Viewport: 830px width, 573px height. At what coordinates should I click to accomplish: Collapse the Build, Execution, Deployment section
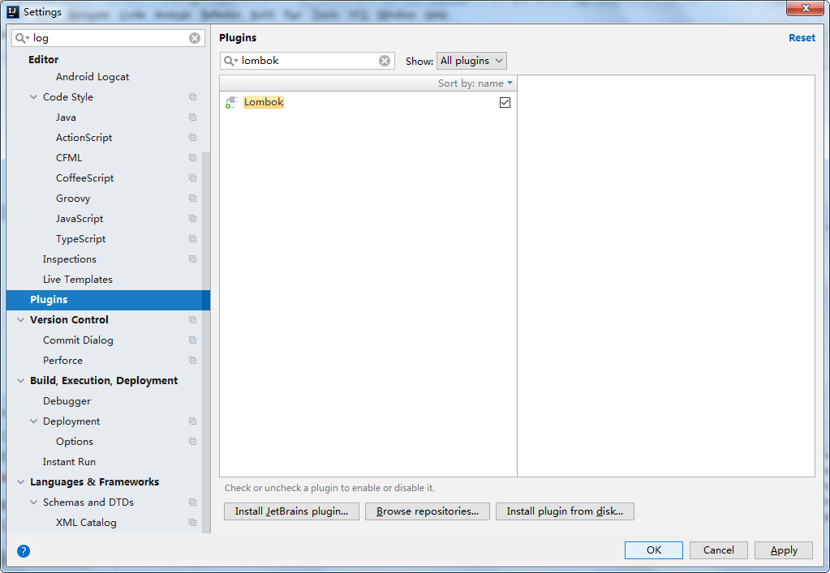tap(20, 381)
